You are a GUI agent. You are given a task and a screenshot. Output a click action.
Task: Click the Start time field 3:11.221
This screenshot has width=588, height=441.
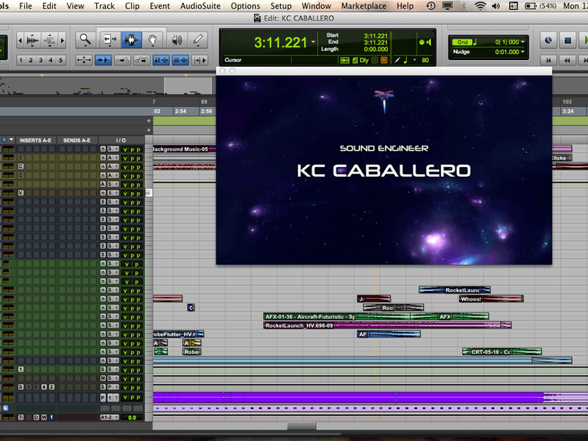375,36
